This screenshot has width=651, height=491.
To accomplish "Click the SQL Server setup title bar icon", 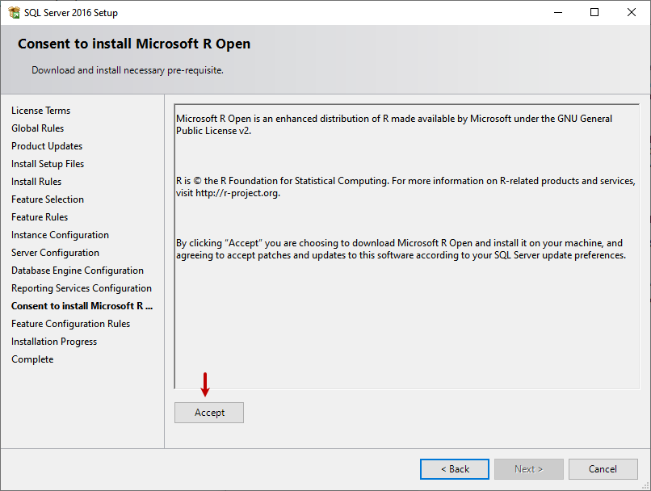I will click(14, 13).
